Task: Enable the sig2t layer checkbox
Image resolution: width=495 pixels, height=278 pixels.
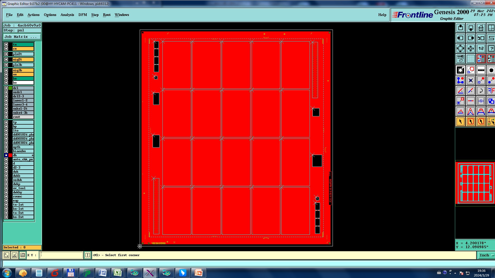Action: point(6,59)
